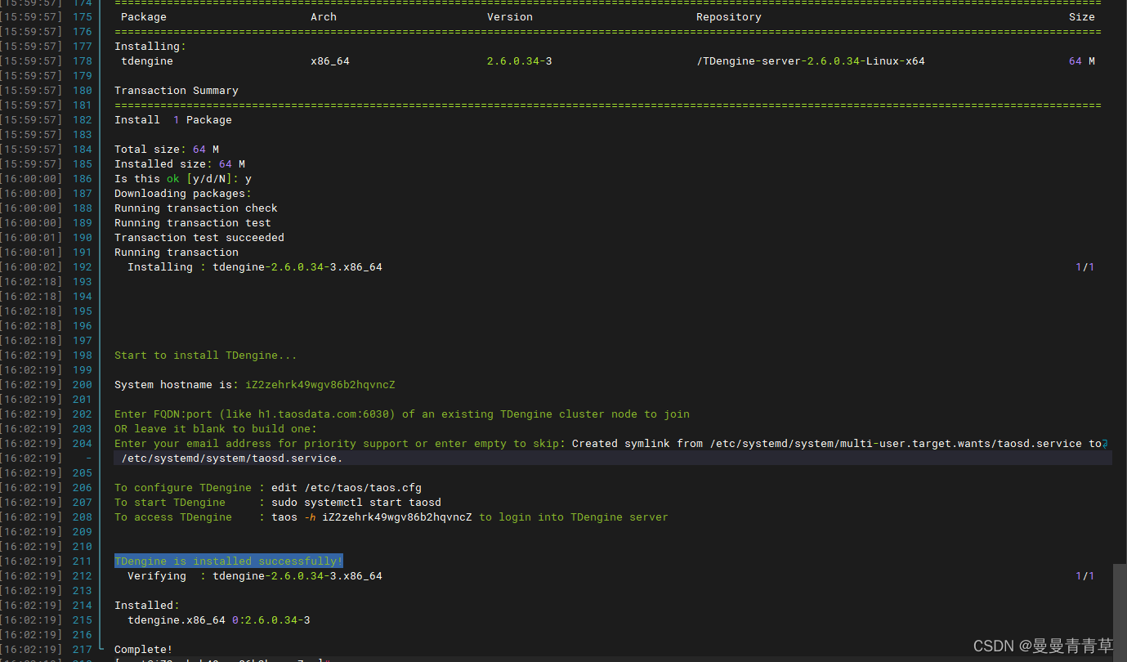
Task: Click the "Total size: 64 M" line
Action: tap(167, 150)
